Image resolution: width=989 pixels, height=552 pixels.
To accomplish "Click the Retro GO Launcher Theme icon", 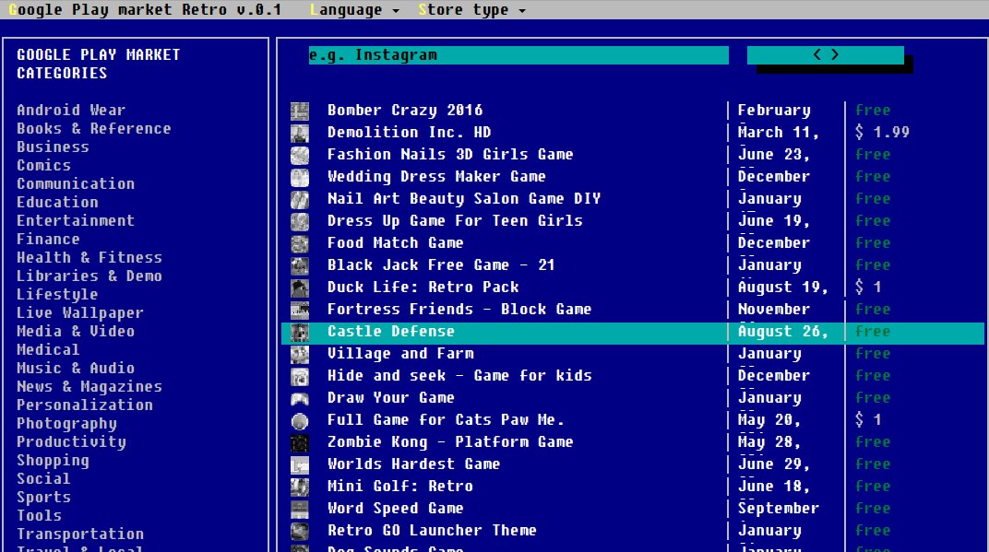I will 300,531.
